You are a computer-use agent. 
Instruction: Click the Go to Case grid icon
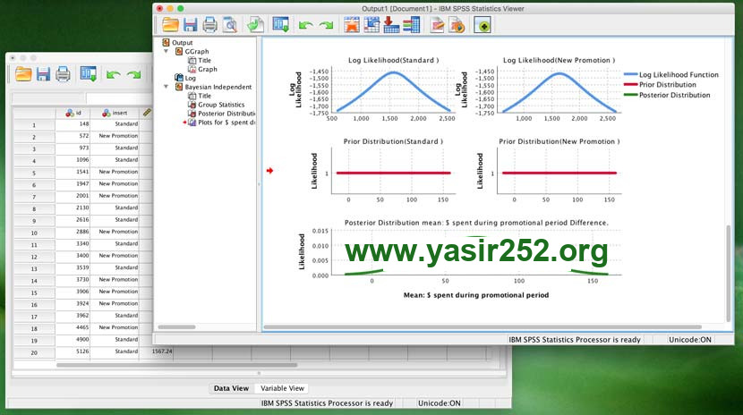[x=371, y=25]
